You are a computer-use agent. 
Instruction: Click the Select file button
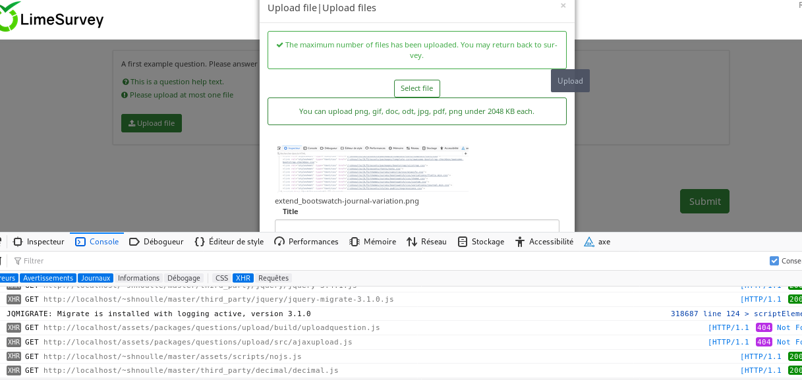click(416, 88)
